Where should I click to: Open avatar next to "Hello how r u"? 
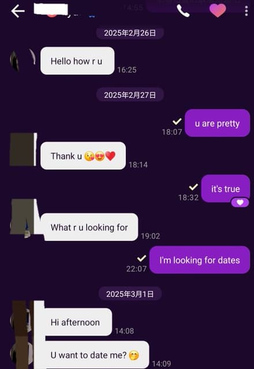pos(23,60)
